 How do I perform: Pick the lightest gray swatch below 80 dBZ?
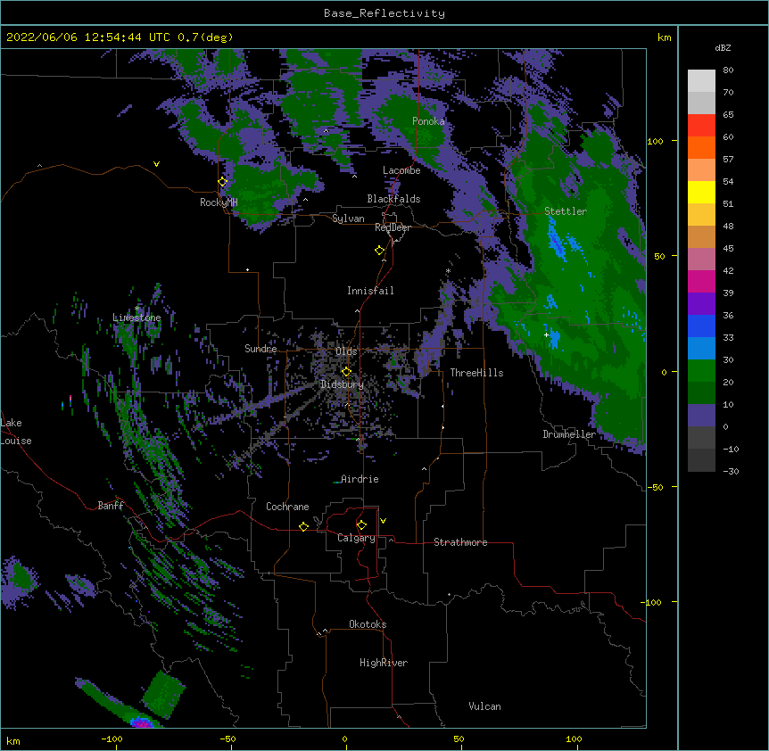[x=701, y=81]
